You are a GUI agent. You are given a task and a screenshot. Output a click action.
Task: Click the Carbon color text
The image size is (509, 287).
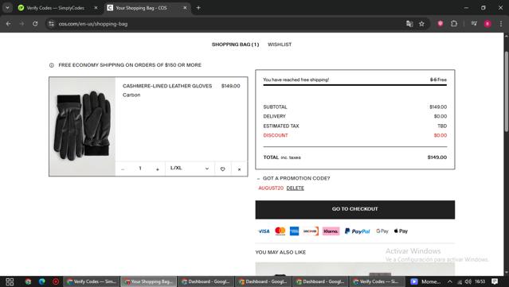point(131,95)
